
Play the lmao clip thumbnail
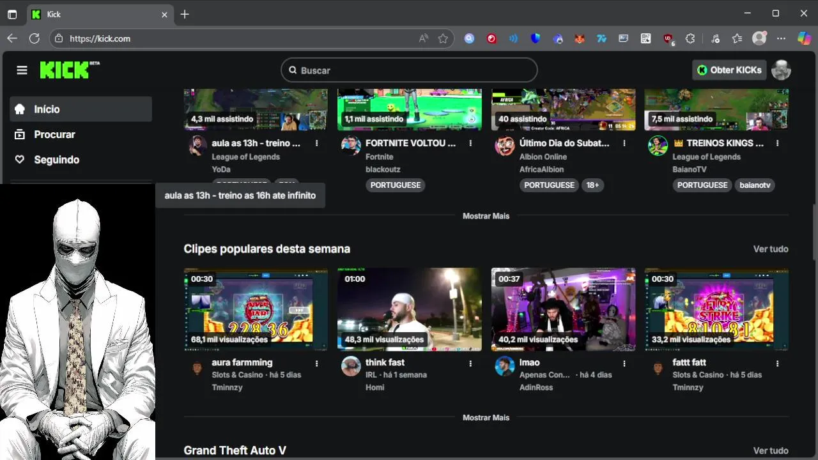coord(564,309)
